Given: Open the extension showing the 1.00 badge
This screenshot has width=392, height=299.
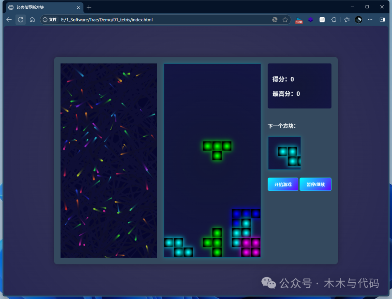Looking at the screenshot, I should pyautogui.click(x=299, y=20).
